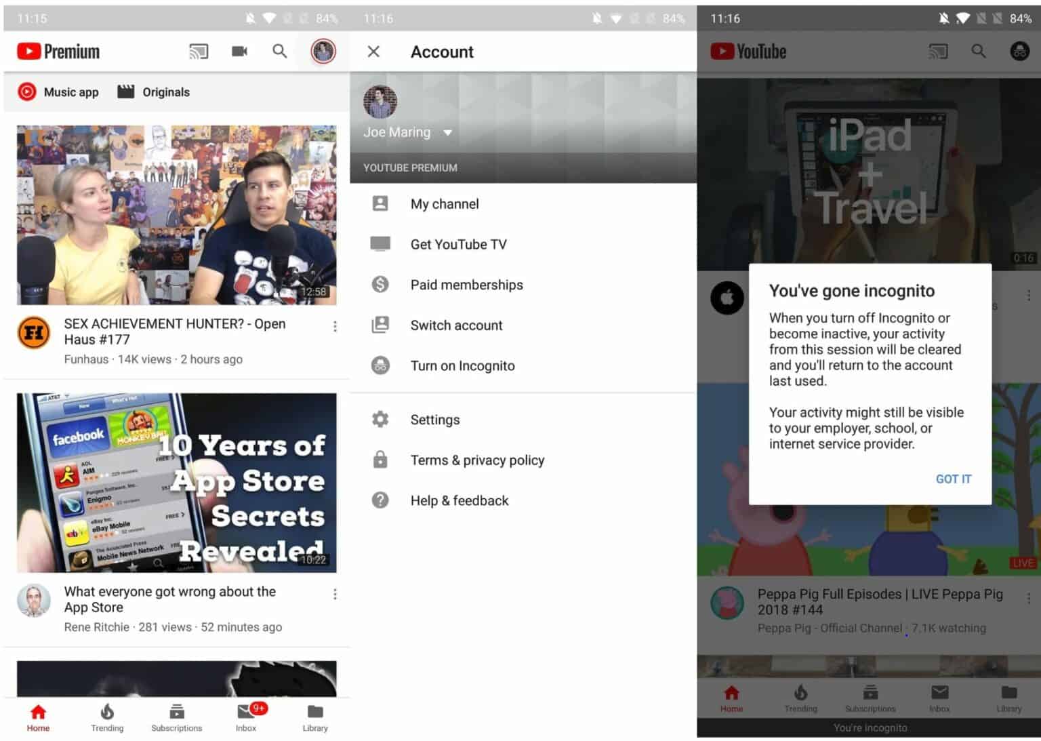Screen dimensions: 1041x741
Task: Click the privacy padlock icon
Action: click(x=380, y=460)
